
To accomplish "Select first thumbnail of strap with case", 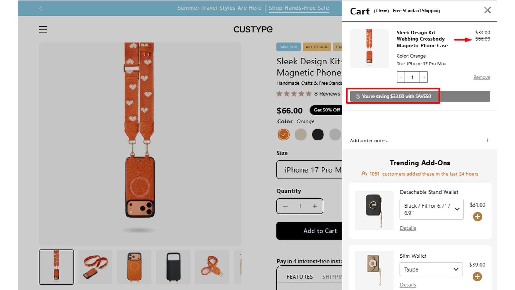I will (x=56, y=267).
